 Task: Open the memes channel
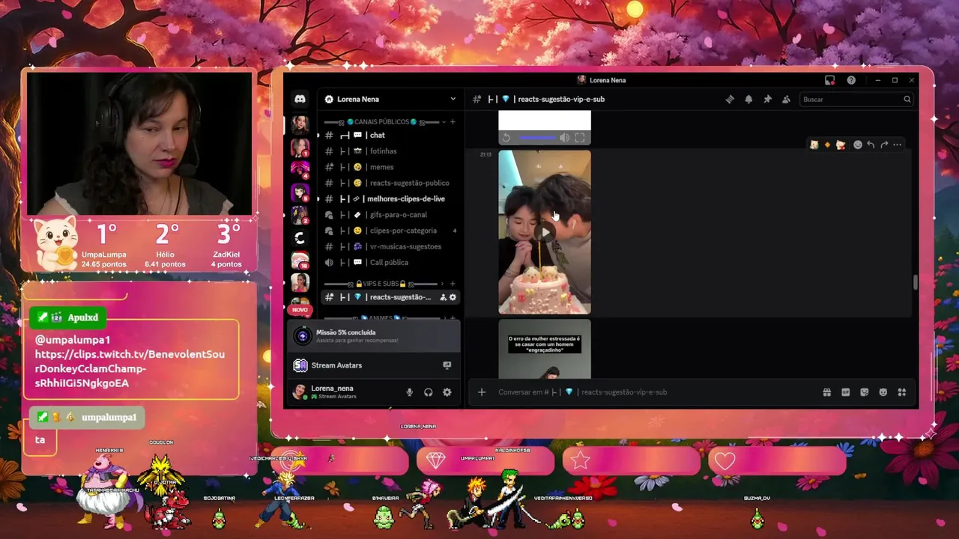point(390,167)
